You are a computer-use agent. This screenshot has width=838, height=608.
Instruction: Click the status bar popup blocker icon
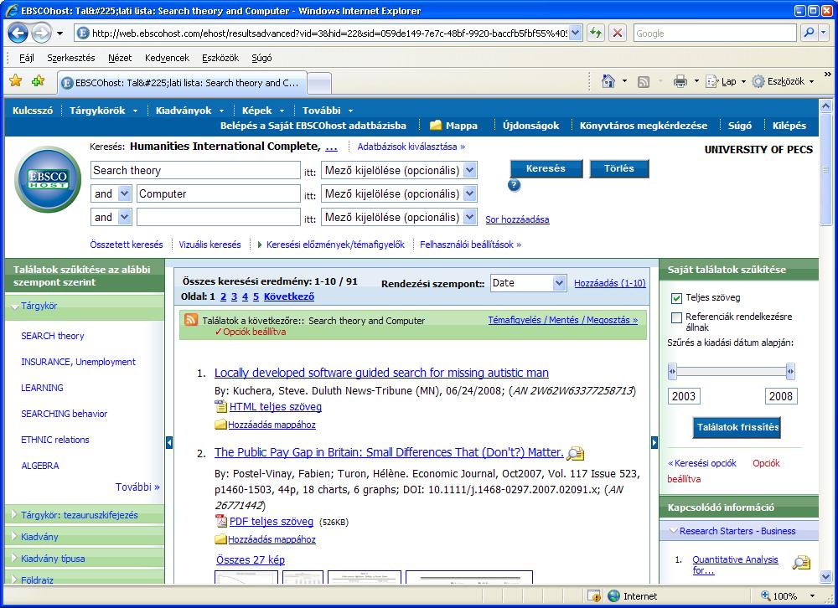[x=594, y=595]
